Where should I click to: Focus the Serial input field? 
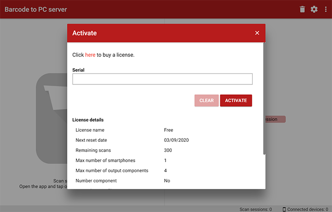point(162,79)
